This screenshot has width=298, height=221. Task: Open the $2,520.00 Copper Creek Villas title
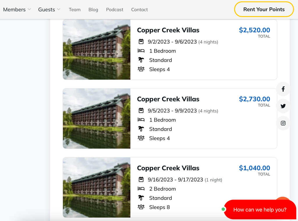pos(168,30)
